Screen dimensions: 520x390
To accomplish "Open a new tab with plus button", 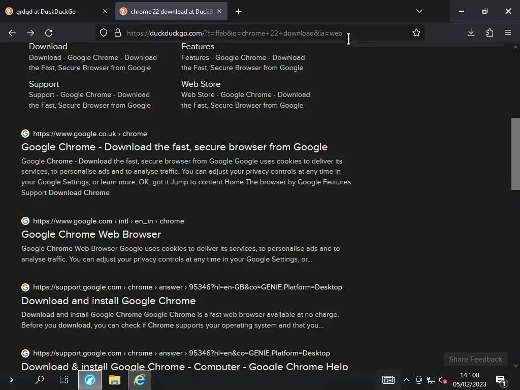I will (x=239, y=12).
